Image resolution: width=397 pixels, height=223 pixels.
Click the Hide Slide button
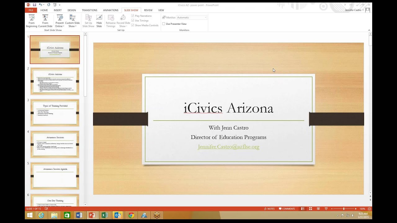pyautogui.click(x=99, y=21)
